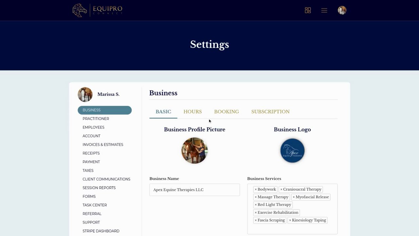Viewport: 419px width, 236px height.
Task: Remove the Bodywork service tag
Action: [256, 189]
